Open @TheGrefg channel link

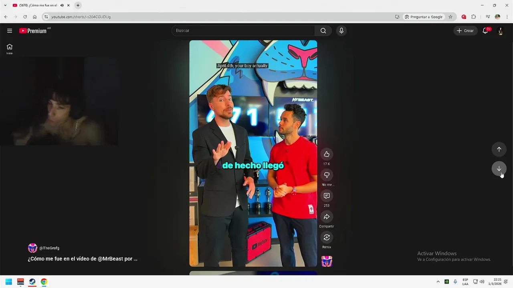(x=49, y=248)
